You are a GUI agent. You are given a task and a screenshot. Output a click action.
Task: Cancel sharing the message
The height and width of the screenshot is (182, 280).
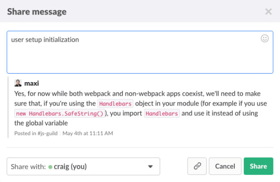tap(225, 166)
